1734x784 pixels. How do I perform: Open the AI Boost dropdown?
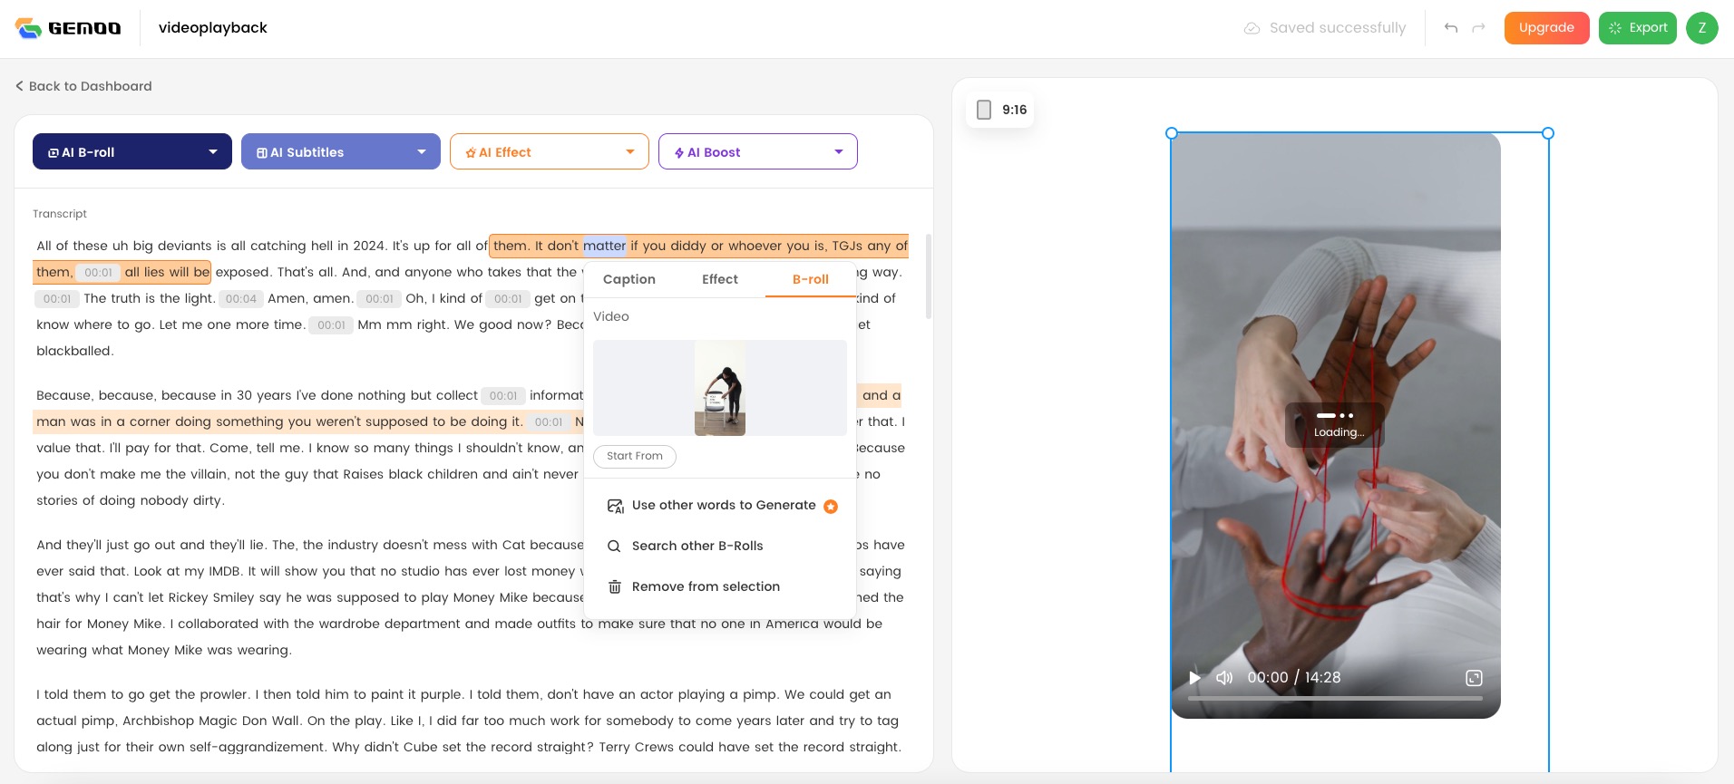click(758, 151)
